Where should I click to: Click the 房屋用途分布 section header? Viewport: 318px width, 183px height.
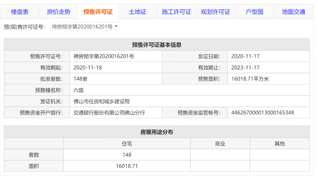click(x=157, y=132)
